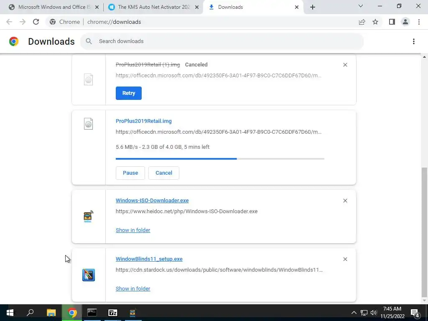Click the magnifier icon in Search downloads
Screen dimensions: 428x321
[89, 41]
